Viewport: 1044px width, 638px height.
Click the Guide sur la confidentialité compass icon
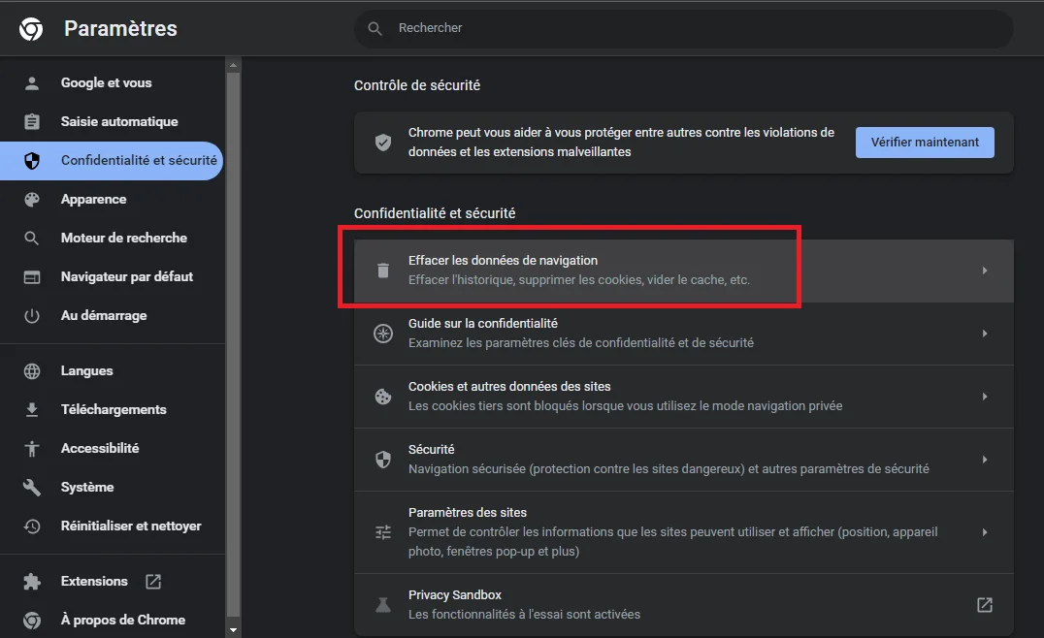[383, 334]
